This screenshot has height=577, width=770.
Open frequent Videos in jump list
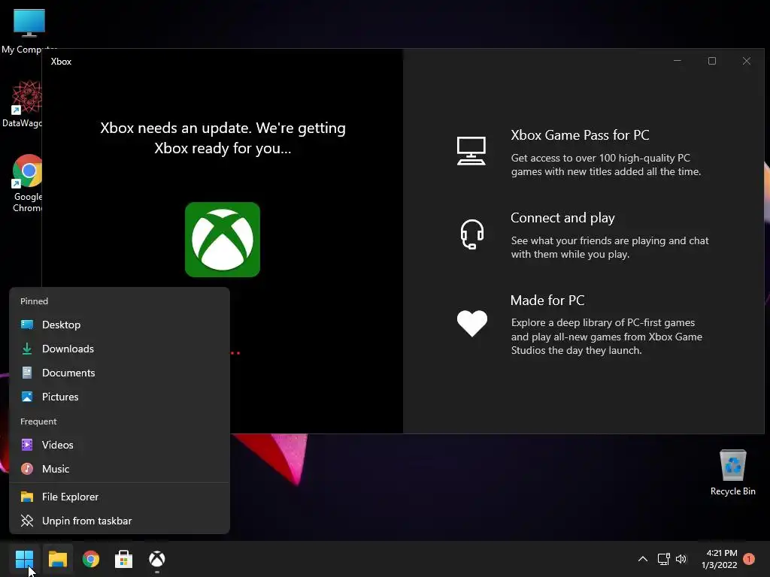click(120, 445)
